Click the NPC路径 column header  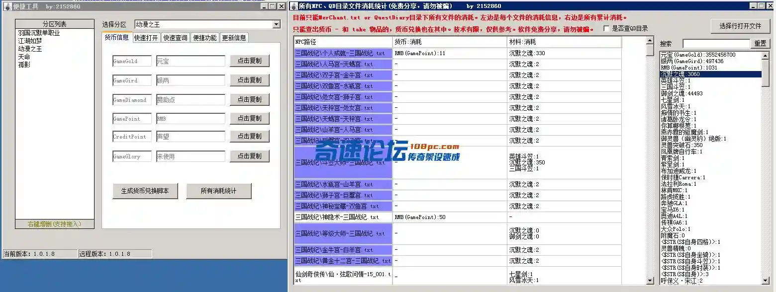tap(343, 42)
